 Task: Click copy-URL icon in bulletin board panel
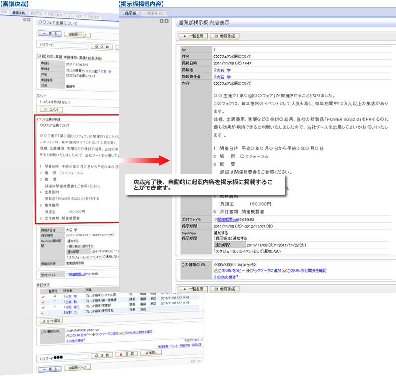tap(216, 271)
